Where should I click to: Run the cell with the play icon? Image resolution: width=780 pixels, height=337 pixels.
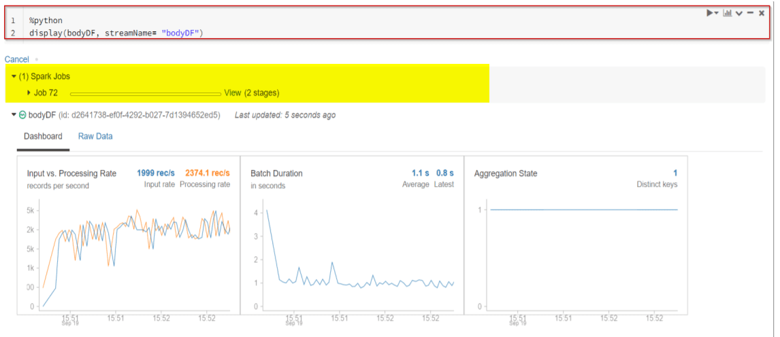pyautogui.click(x=710, y=13)
